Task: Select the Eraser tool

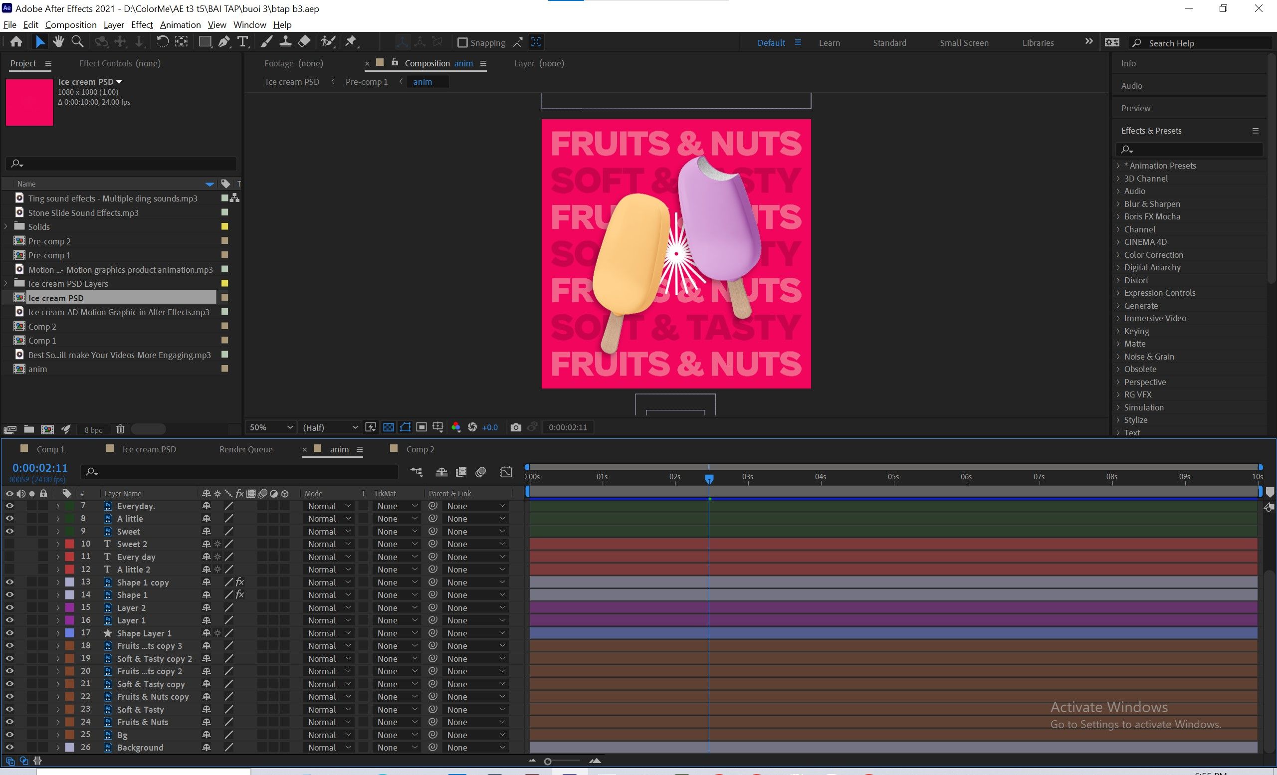Action: (304, 42)
